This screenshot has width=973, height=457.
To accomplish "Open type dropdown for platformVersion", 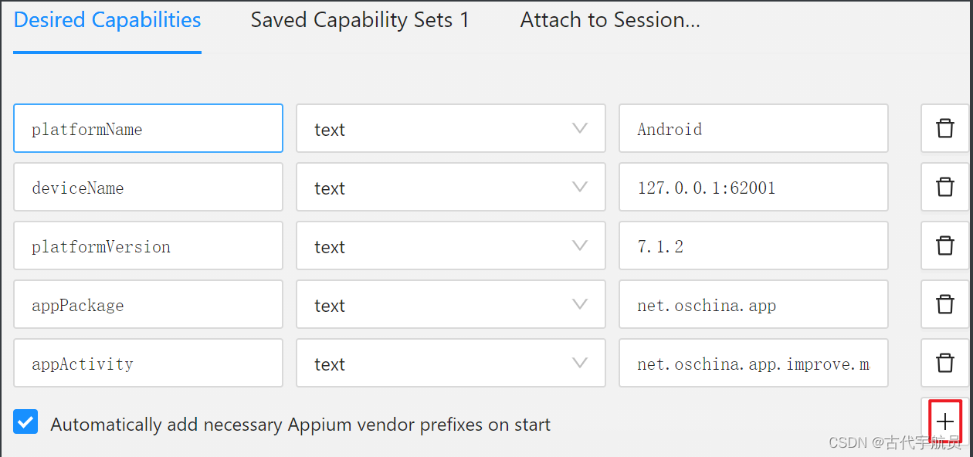I will tap(450, 246).
